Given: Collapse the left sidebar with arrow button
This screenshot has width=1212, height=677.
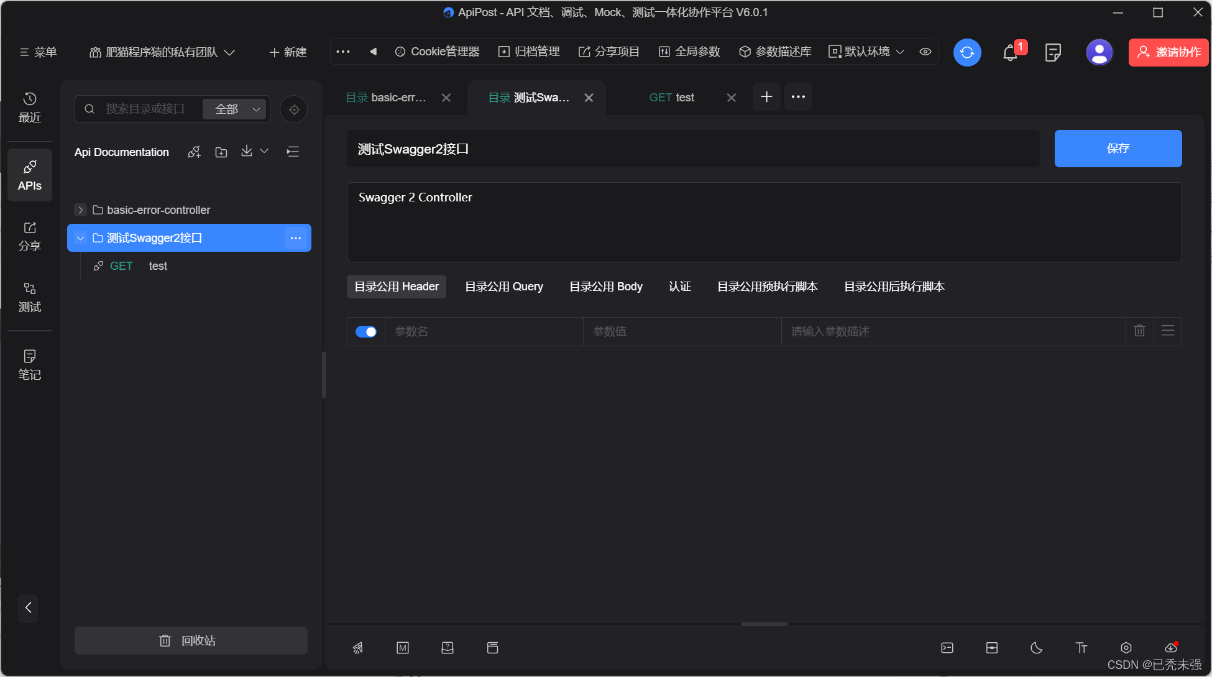Looking at the screenshot, I should coord(28,607).
